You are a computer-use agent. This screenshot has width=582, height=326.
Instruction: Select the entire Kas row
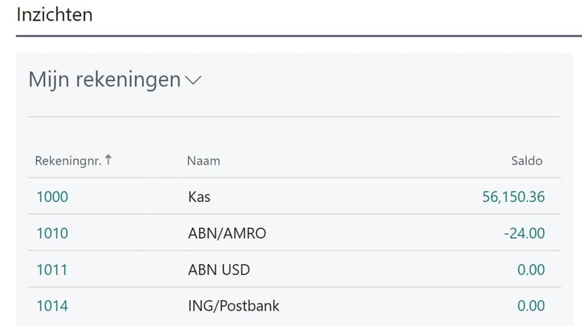pyautogui.click(x=294, y=196)
